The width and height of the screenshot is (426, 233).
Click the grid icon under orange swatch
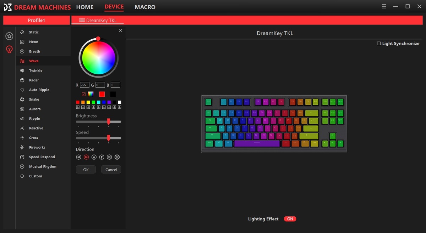point(83,107)
